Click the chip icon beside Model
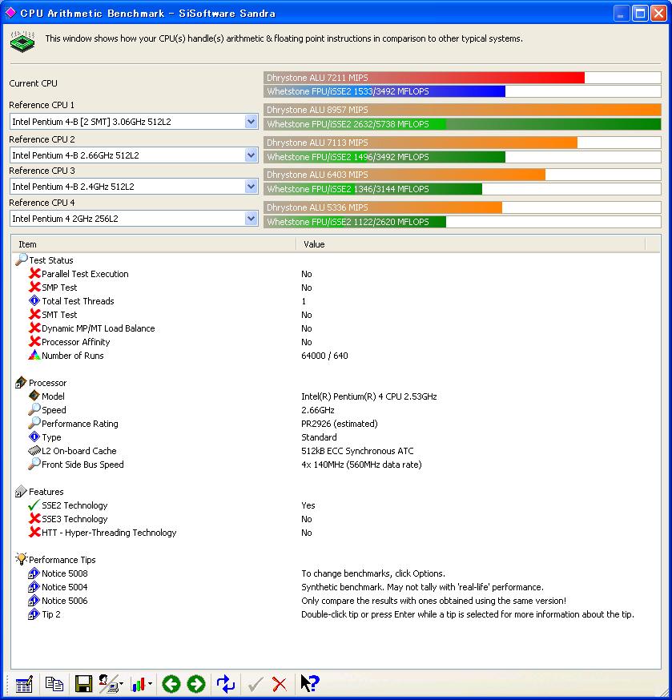This screenshot has height=700, width=672. tap(34, 396)
